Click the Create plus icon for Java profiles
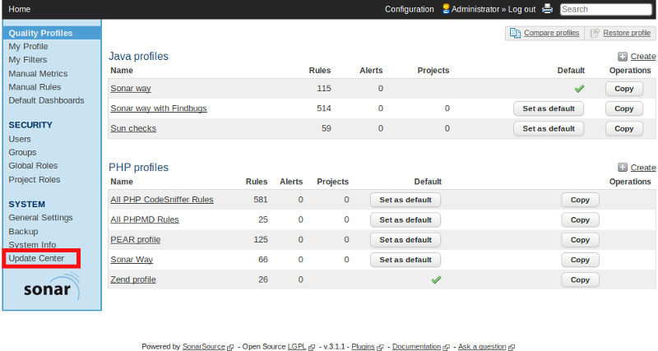This screenshot has height=351, width=658. tap(623, 57)
